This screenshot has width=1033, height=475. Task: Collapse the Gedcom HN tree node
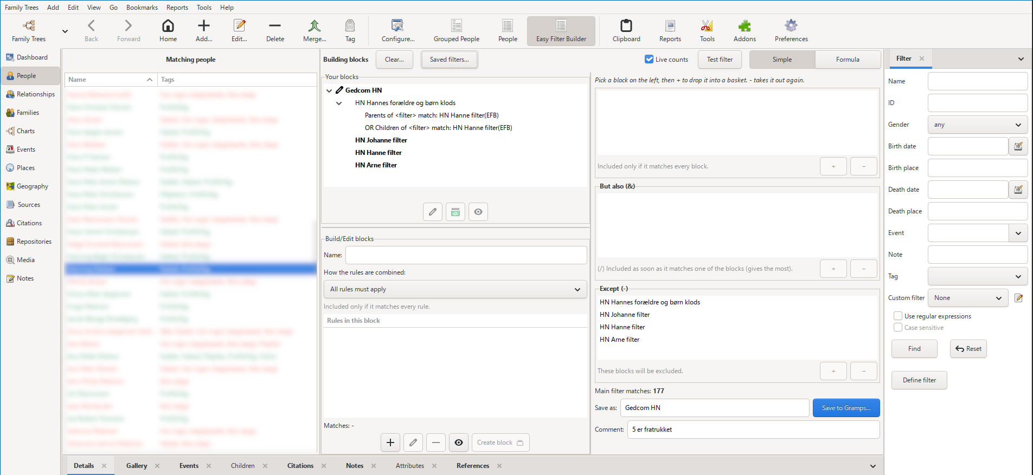coord(329,90)
